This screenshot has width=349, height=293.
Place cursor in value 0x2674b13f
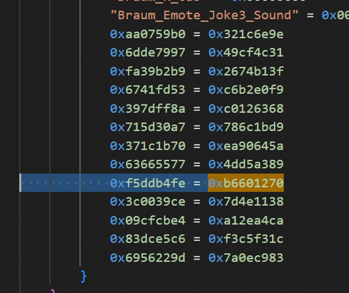click(245, 71)
